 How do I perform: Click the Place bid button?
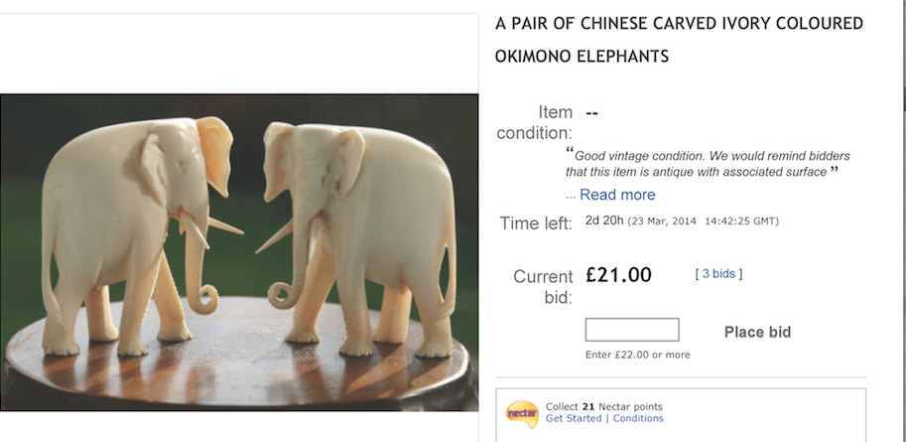point(757,332)
